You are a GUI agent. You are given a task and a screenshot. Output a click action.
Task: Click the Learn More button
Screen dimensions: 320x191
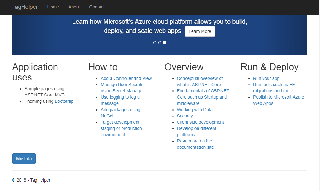pyautogui.click(x=200, y=31)
